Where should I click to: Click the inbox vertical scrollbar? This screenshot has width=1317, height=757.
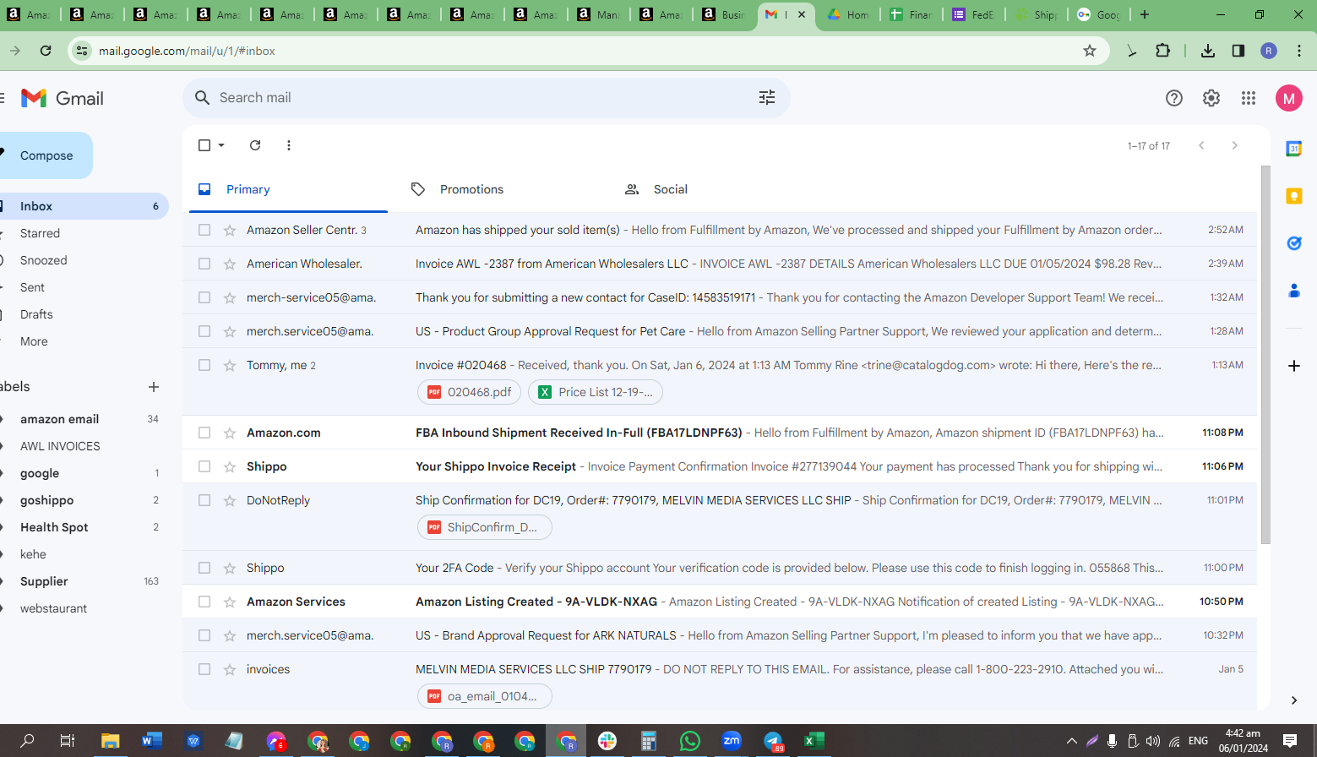tap(1265, 355)
